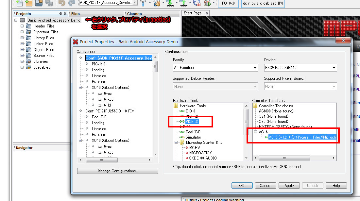360x201 pixels.
Task: Click the Debug Project toolbar icon
Action: tap(207, 3)
